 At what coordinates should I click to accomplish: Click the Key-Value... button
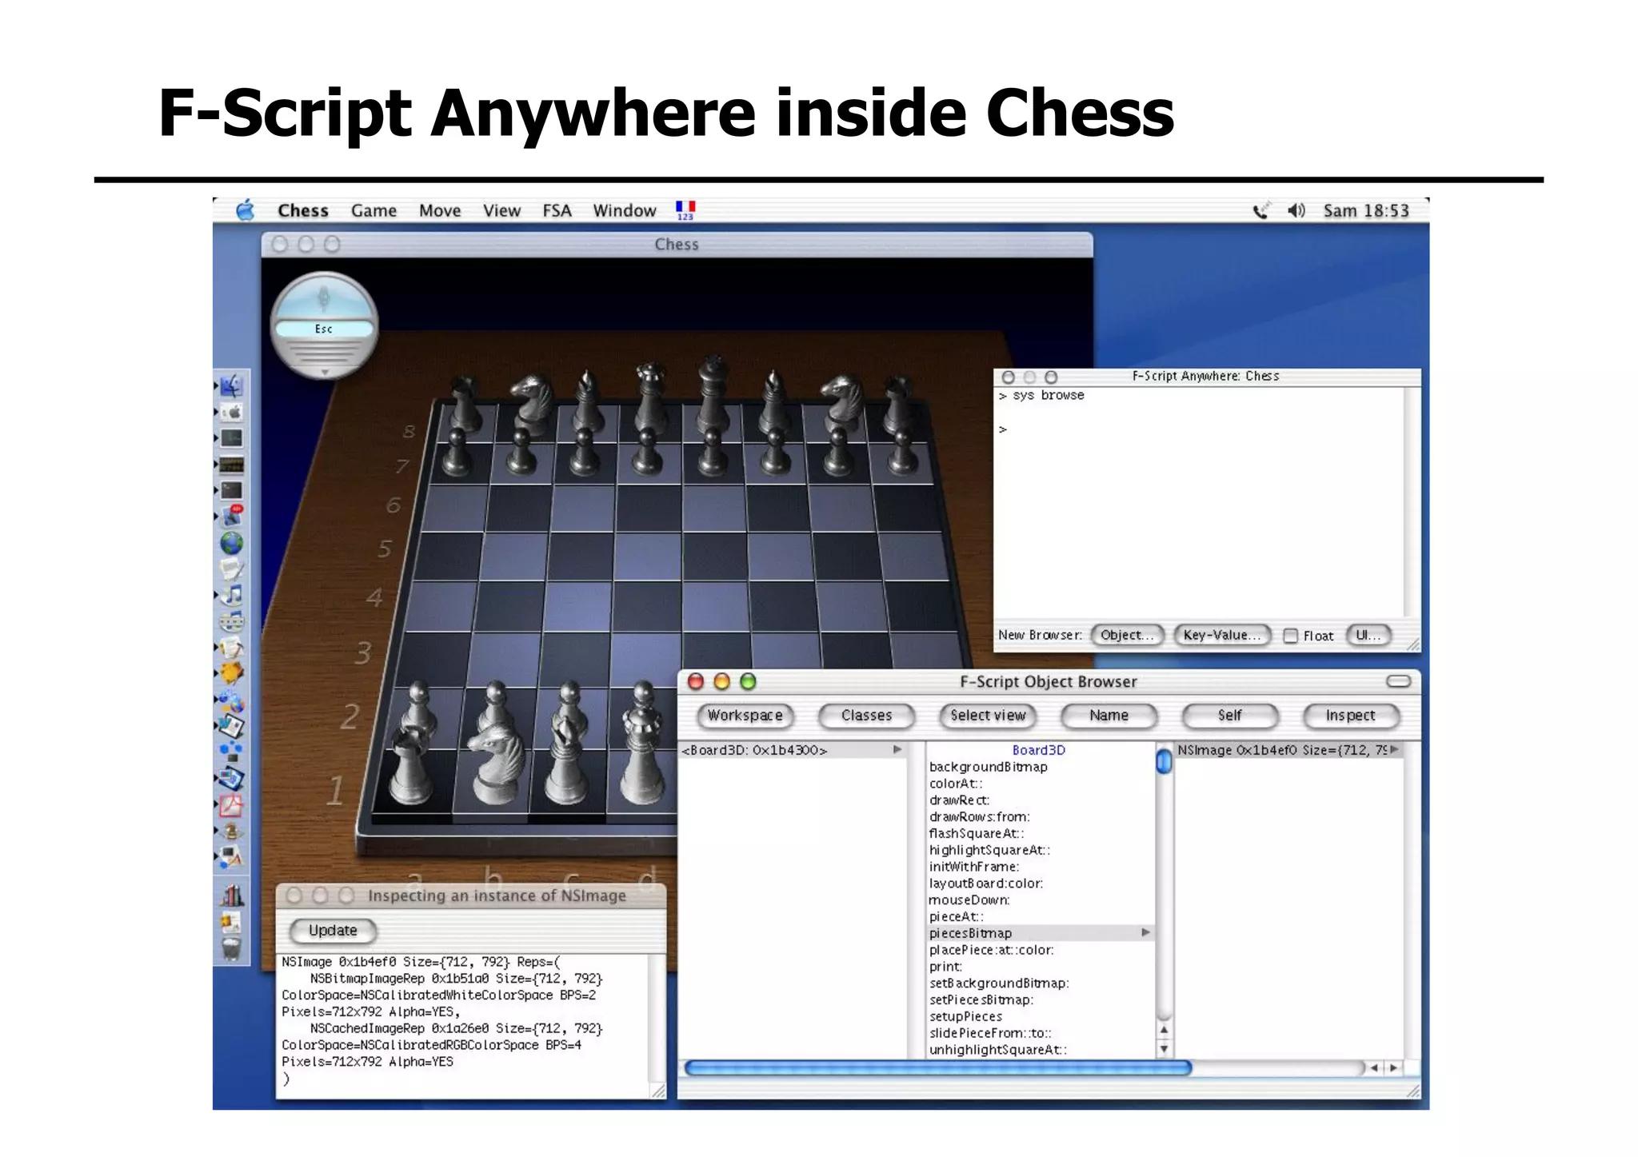[1221, 635]
